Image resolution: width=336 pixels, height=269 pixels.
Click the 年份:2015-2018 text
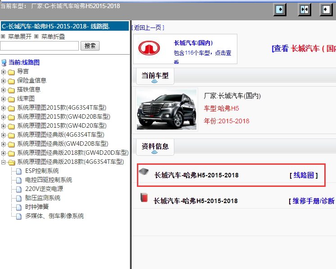pyautogui.click(x=226, y=121)
